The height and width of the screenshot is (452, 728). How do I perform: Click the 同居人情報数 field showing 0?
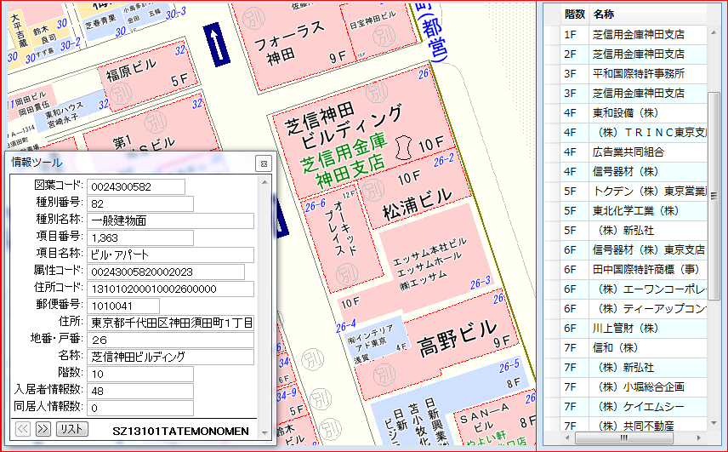[139, 408]
